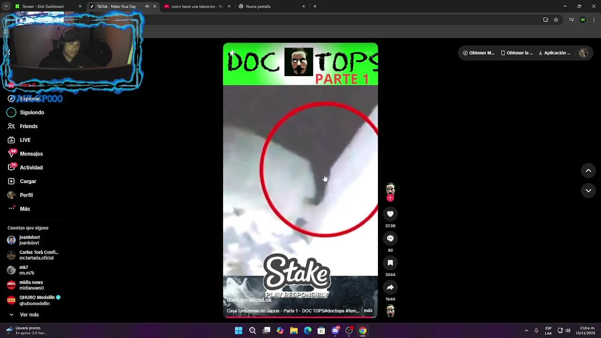The image size is (601, 338).
Task: Open Friends section
Action: (29, 126)
